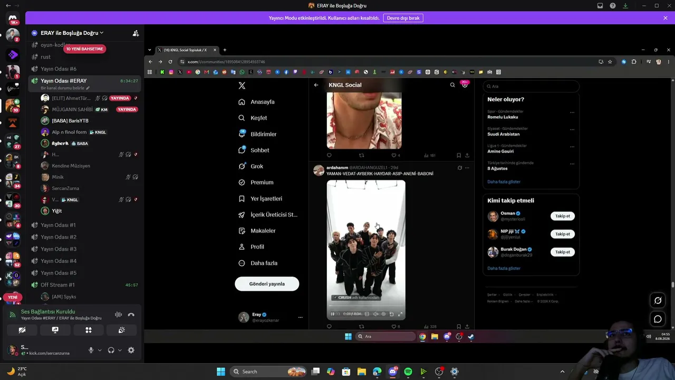Open more options on ardahanım post

point(467,168)
